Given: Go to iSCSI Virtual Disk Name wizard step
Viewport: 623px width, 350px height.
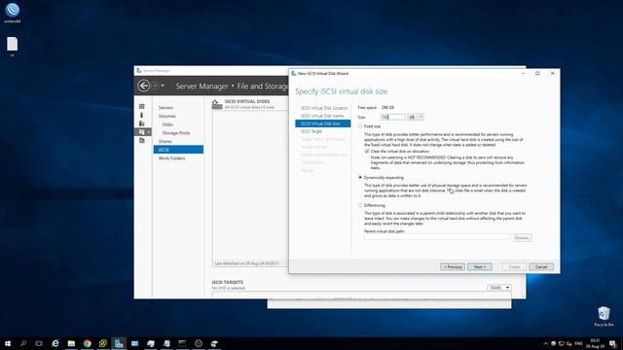Looking at the screenshot, I should [322, 116].
